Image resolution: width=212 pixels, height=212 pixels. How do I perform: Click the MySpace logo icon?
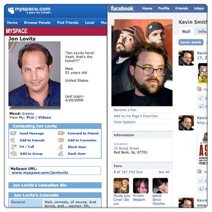(11, 10)
